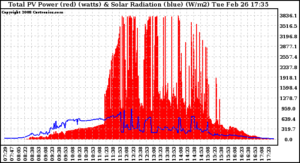Click the 08:53 time label
Image resolution: width=300 pixels, height=163 pixels.
pyautogui.click(x=39, y=154)
